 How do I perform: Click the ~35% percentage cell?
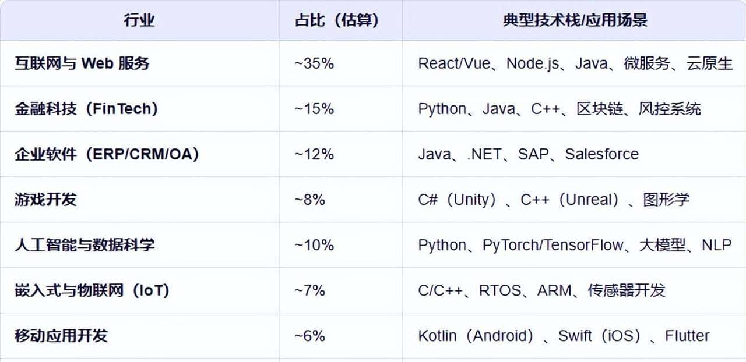(314, 63)
